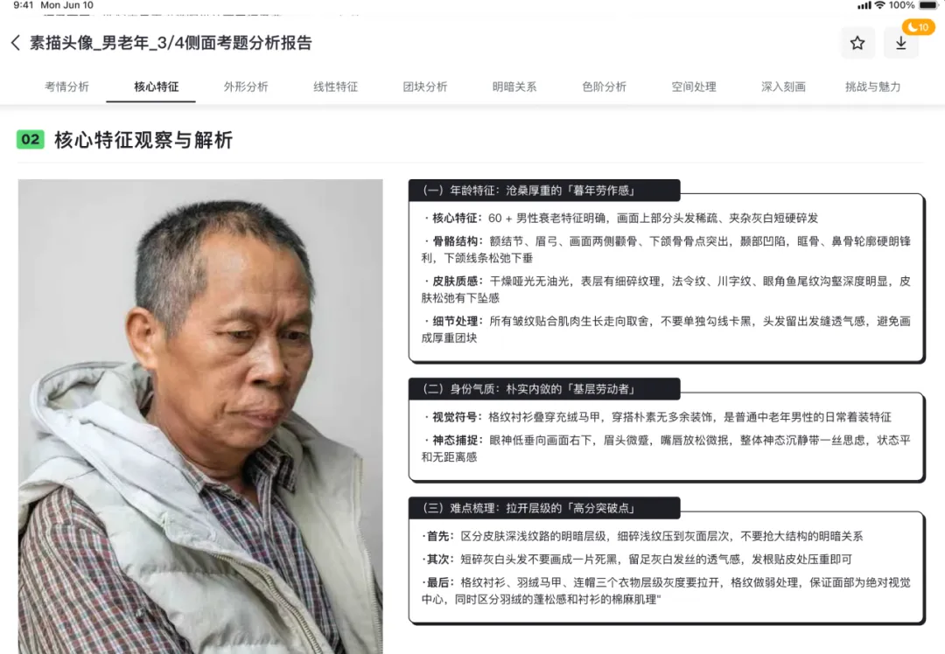Switch to the 考情分析 tab
Viewport: 945px width, 654px height.
click(x=66, y=87)
